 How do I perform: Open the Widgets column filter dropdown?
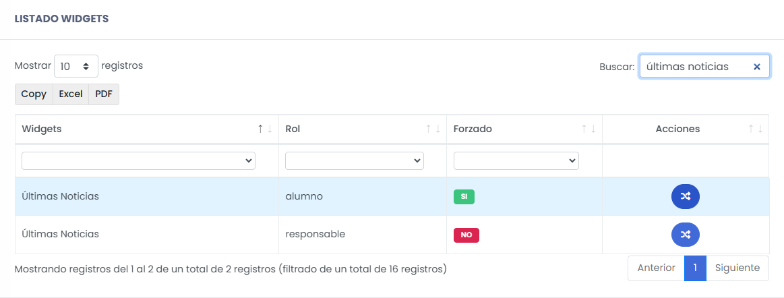138,161
